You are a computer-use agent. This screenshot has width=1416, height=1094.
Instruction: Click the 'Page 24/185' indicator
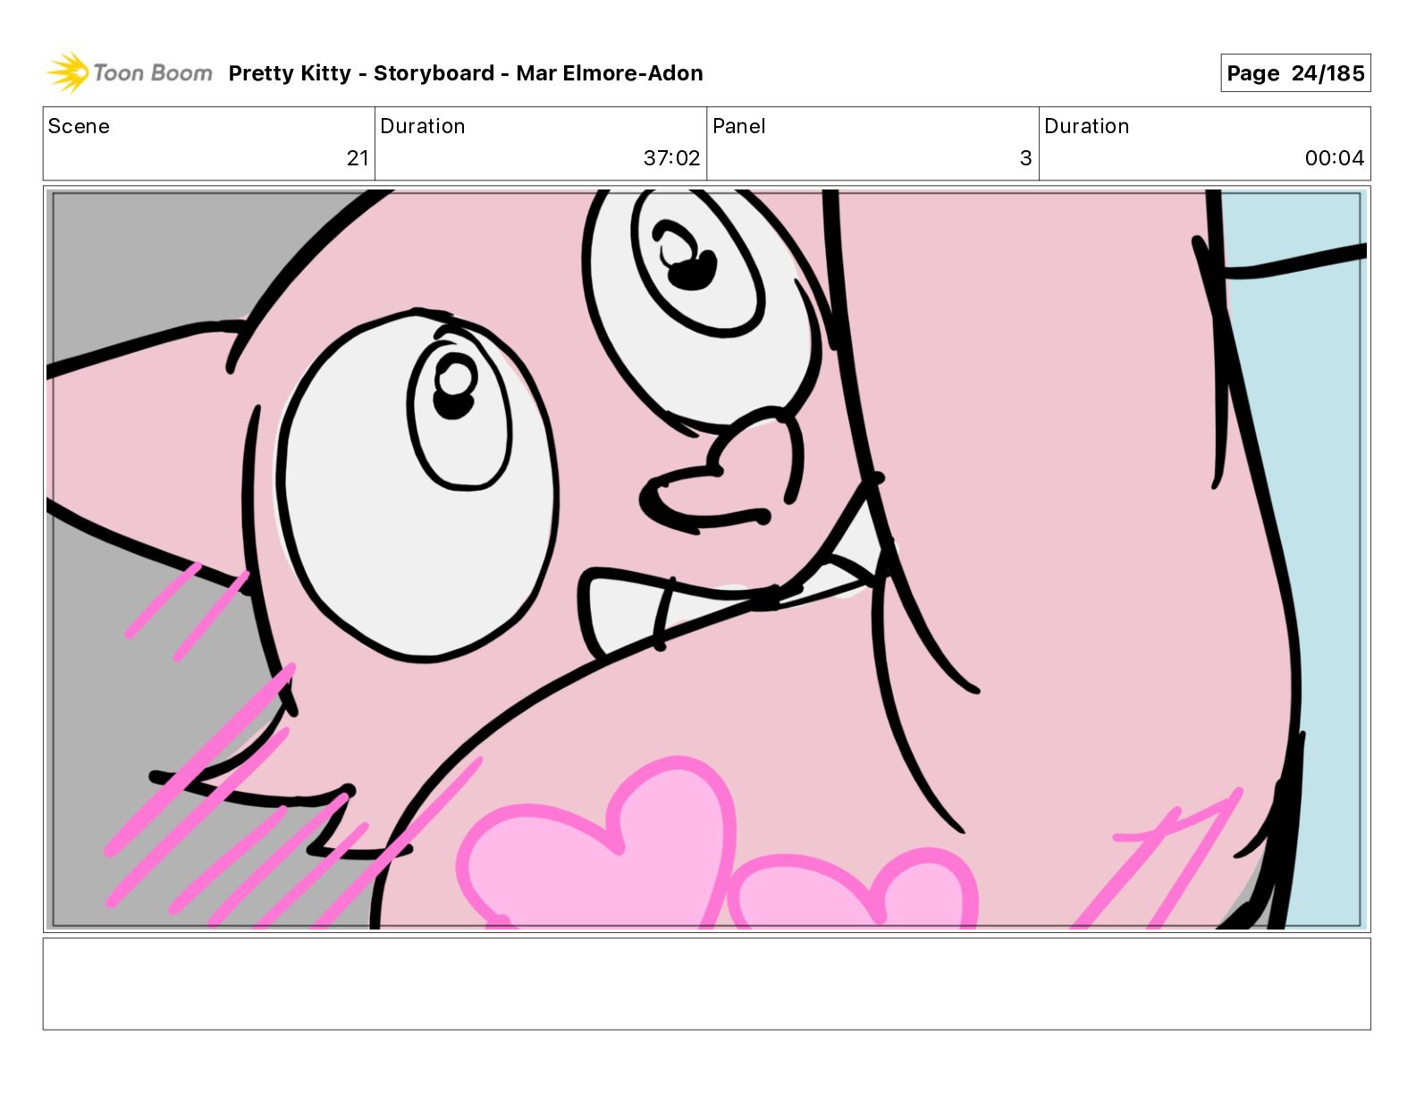click(x=1295, y=73)
